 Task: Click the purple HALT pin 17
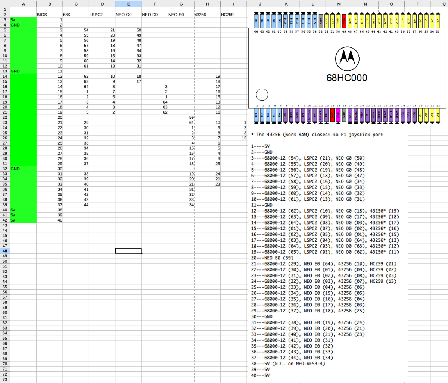pyautogui.click(x=350, y=115)
